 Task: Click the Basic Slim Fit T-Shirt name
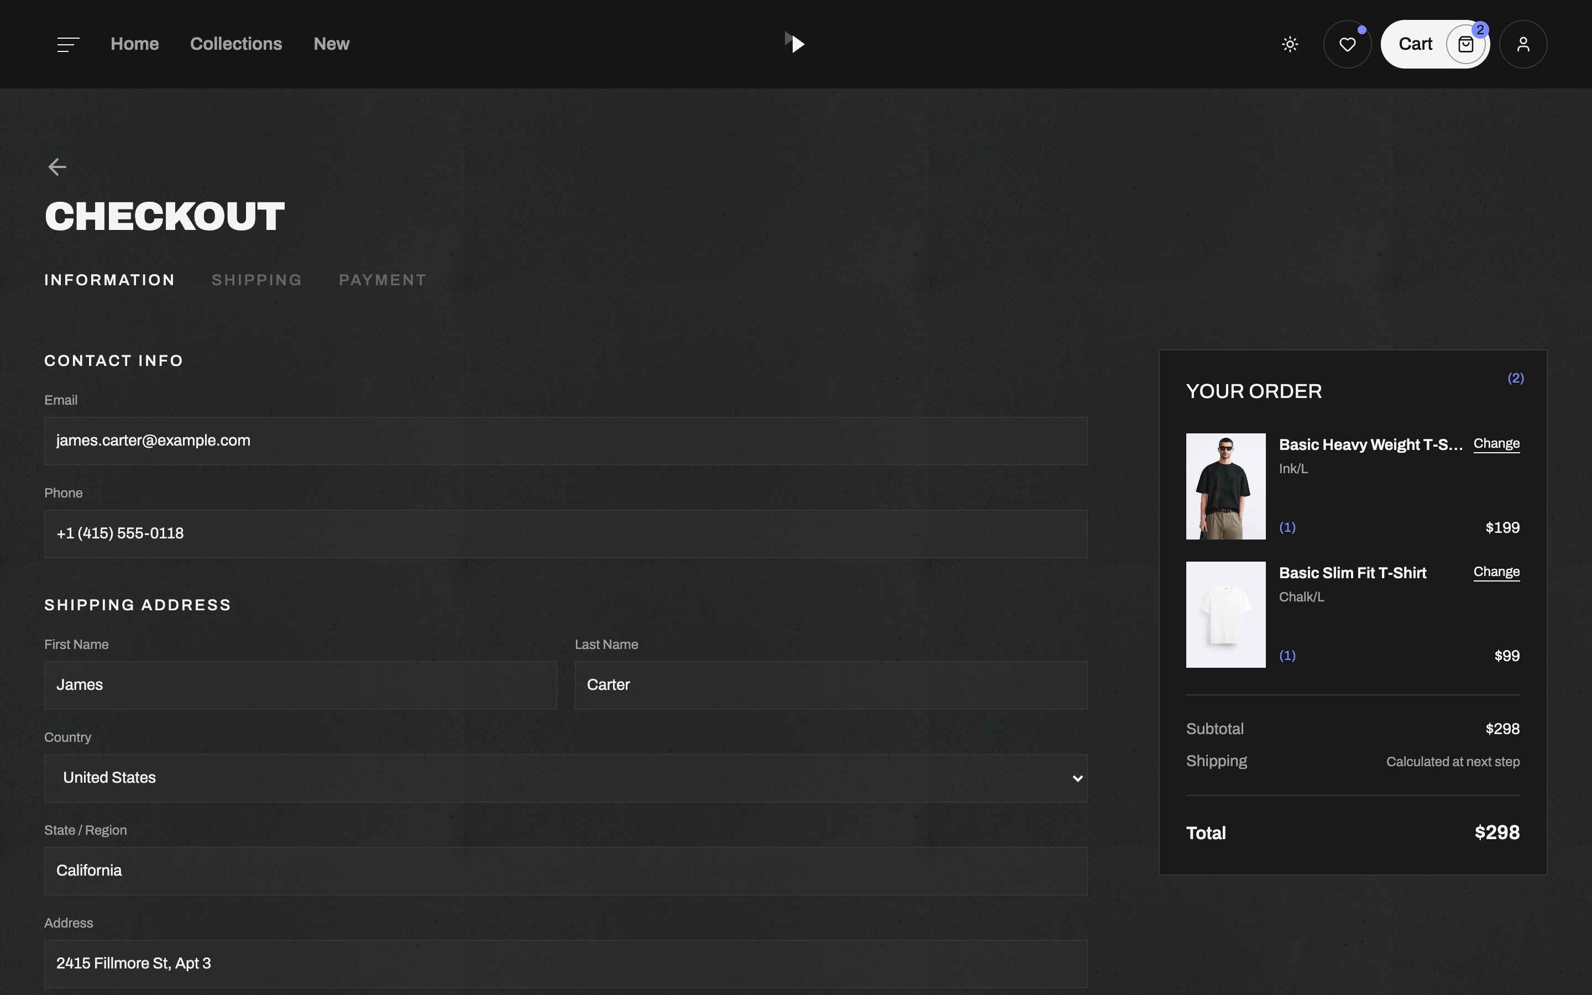point(1353,573)
